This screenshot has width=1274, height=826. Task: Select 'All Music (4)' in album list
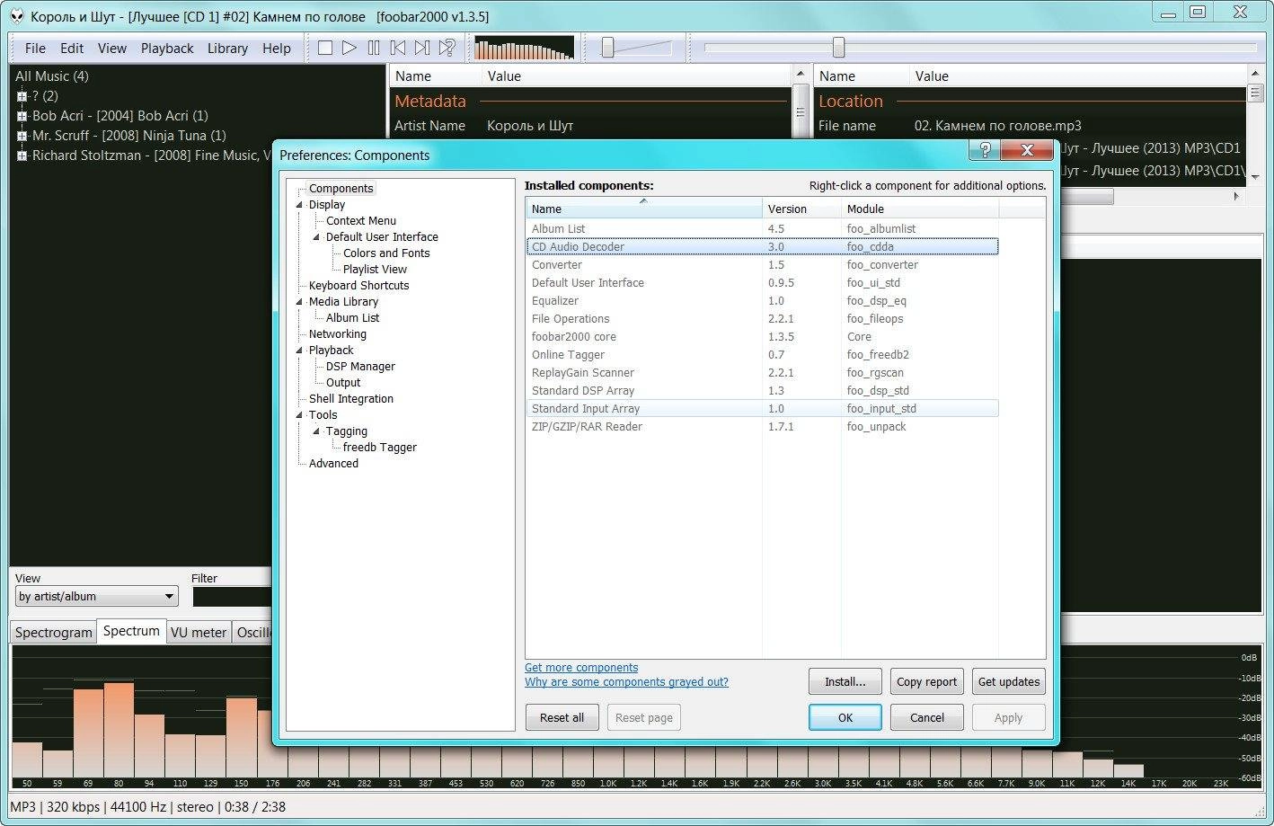(x=52, y=76)
